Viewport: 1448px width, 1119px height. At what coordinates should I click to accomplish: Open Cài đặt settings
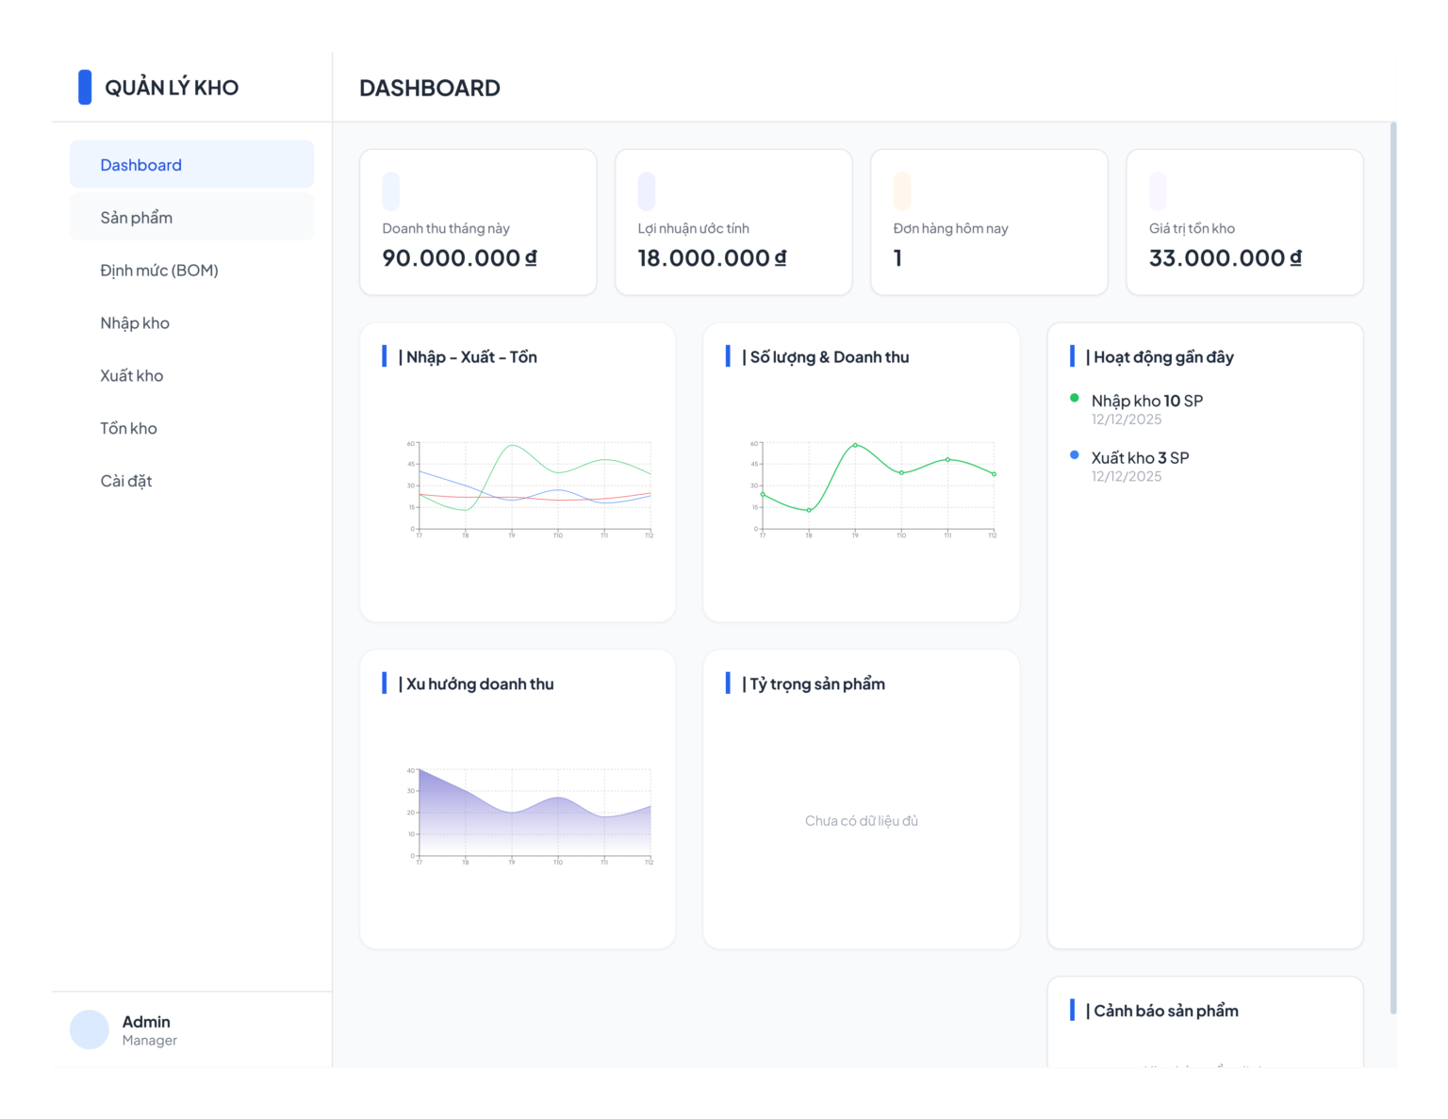coord(191,481)
